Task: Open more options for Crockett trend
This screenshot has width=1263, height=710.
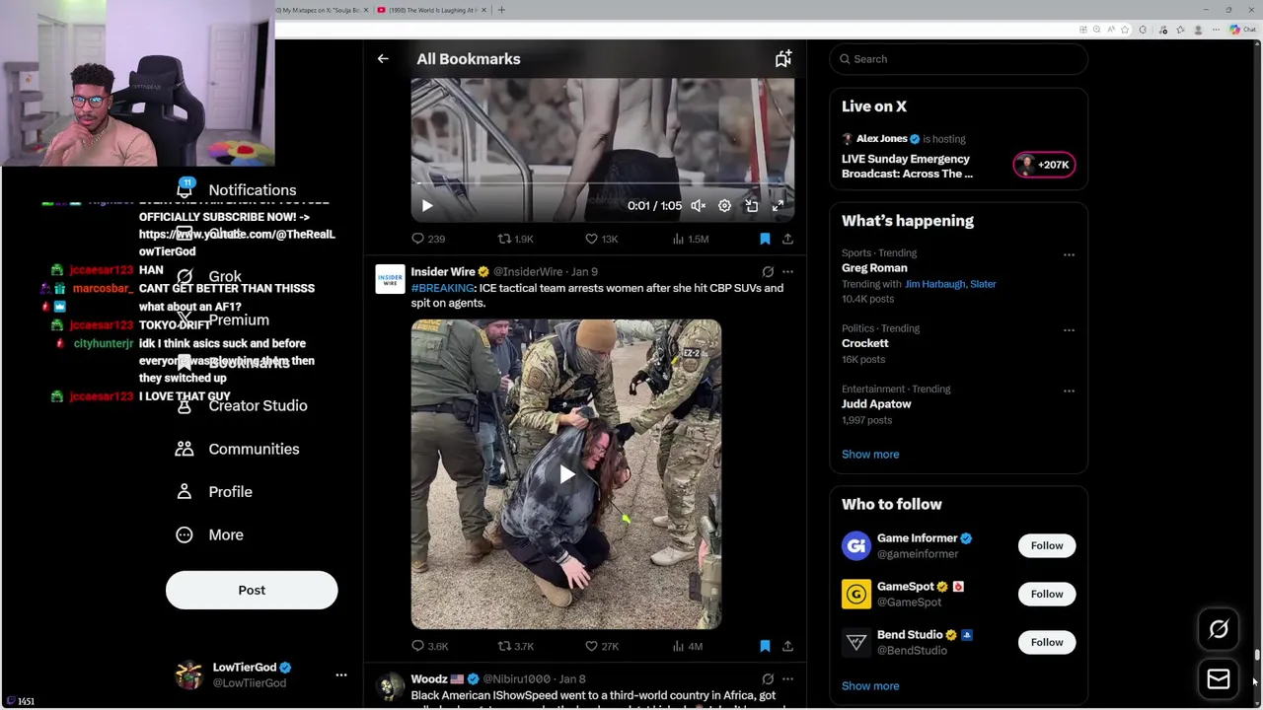Action: point(1069,329)
